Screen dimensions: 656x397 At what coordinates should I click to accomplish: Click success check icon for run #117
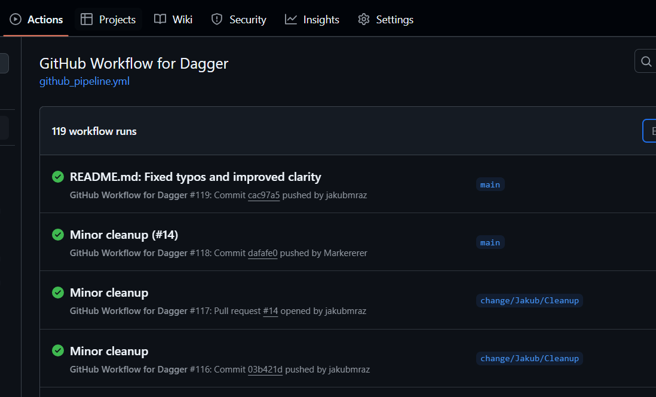tap(58, 293)
